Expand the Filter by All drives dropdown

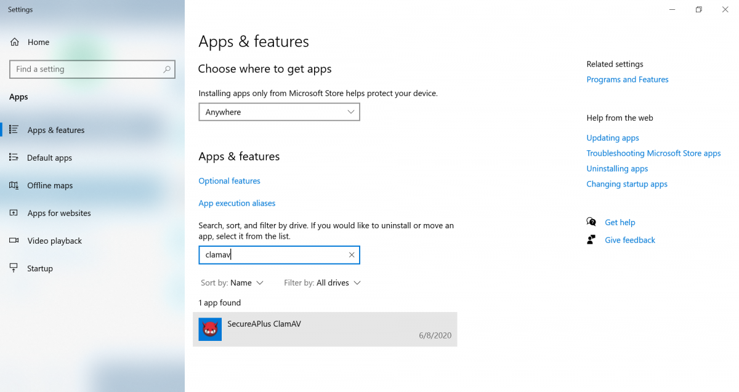coord(322,283)
